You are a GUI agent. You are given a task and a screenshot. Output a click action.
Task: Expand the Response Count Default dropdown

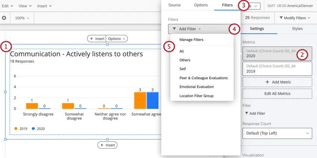coord(277,133)
